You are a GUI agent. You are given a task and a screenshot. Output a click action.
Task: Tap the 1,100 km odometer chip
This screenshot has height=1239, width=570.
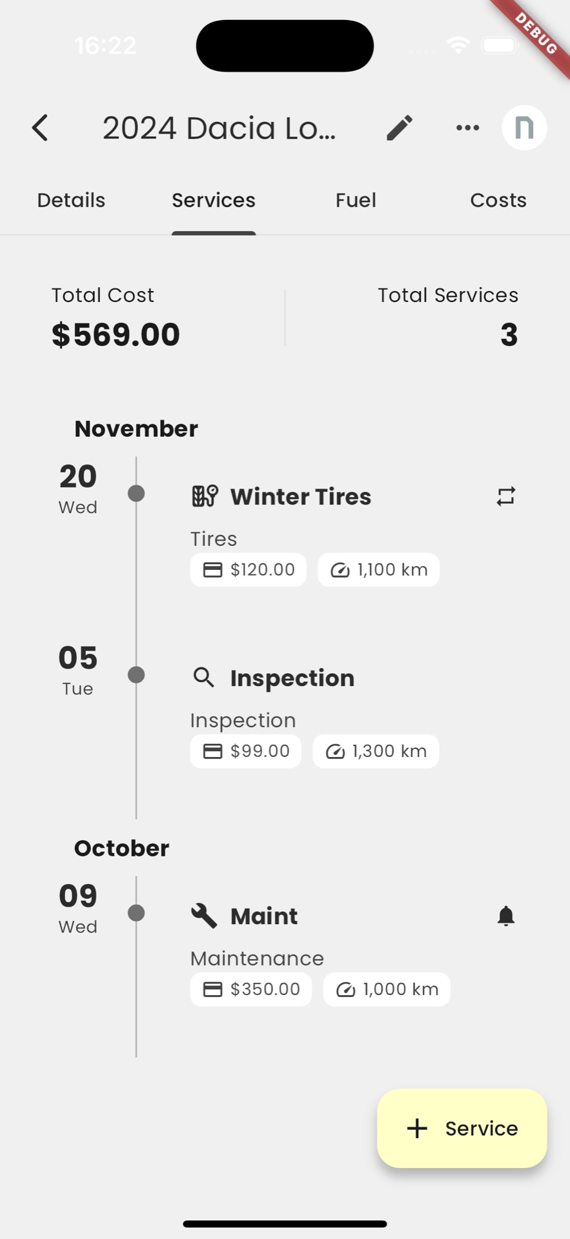click(379, 570)
